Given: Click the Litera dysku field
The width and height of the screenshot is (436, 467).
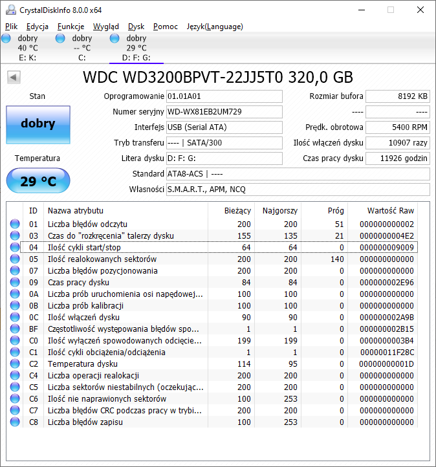Looking at the screenshot, I should [224, 158].
